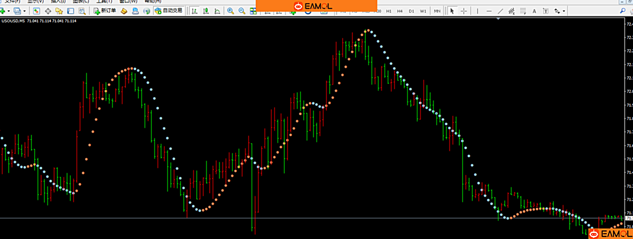Expand the profiles dropdown arrow
This screenshot has height=239, width=633.
25,11
